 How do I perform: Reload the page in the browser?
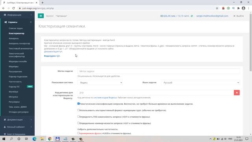pyautogui.click(x=13, y=8)
